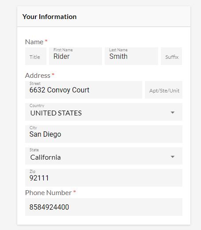Screen dimensions: 201x230
Task: Click the phone number field with 8584924400
Action: click(x=104, y=207)
